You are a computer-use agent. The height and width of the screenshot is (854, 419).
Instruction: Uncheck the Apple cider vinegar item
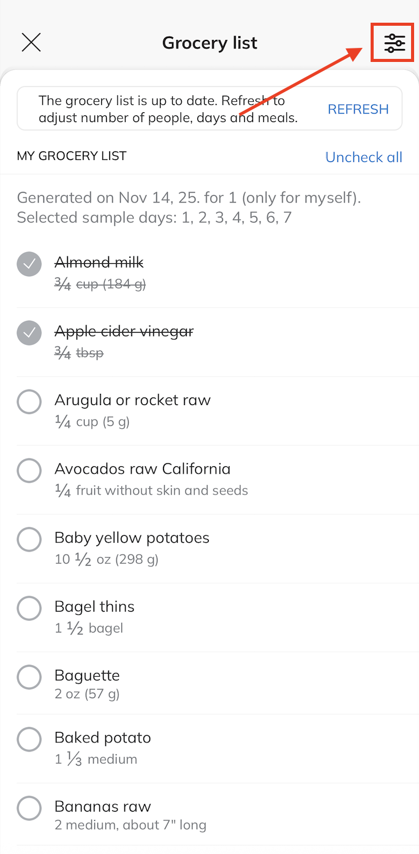coord(29,333)
